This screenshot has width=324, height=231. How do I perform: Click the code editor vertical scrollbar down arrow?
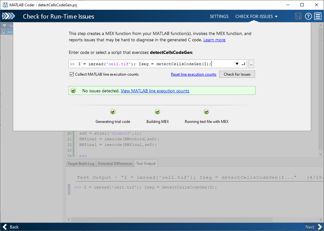(x=321, y=154)
